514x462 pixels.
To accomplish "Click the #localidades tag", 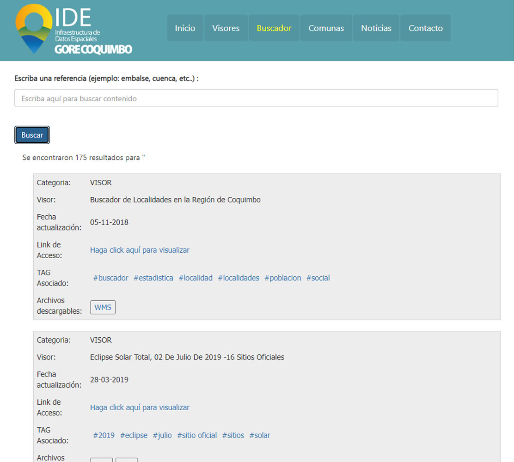I will 239,278.
